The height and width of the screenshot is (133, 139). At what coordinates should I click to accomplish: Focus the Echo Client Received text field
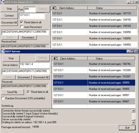tap(25, 46)
